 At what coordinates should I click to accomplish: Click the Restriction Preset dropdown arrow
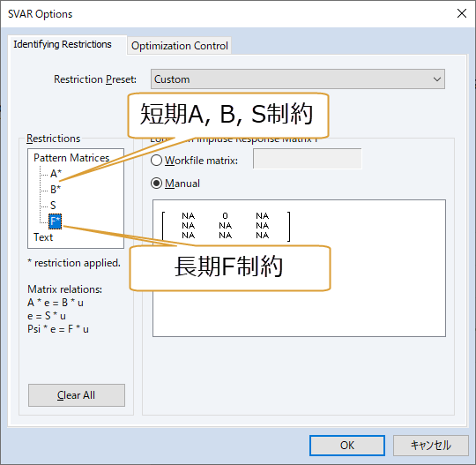(437, 79)
